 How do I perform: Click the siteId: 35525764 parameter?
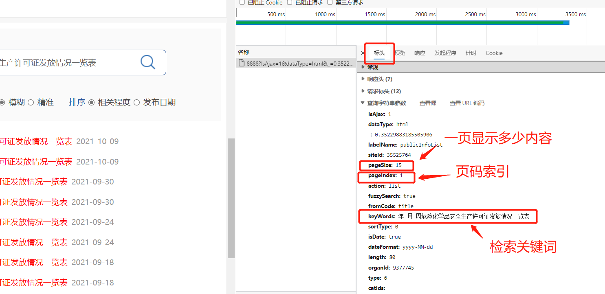click(389, 155)
